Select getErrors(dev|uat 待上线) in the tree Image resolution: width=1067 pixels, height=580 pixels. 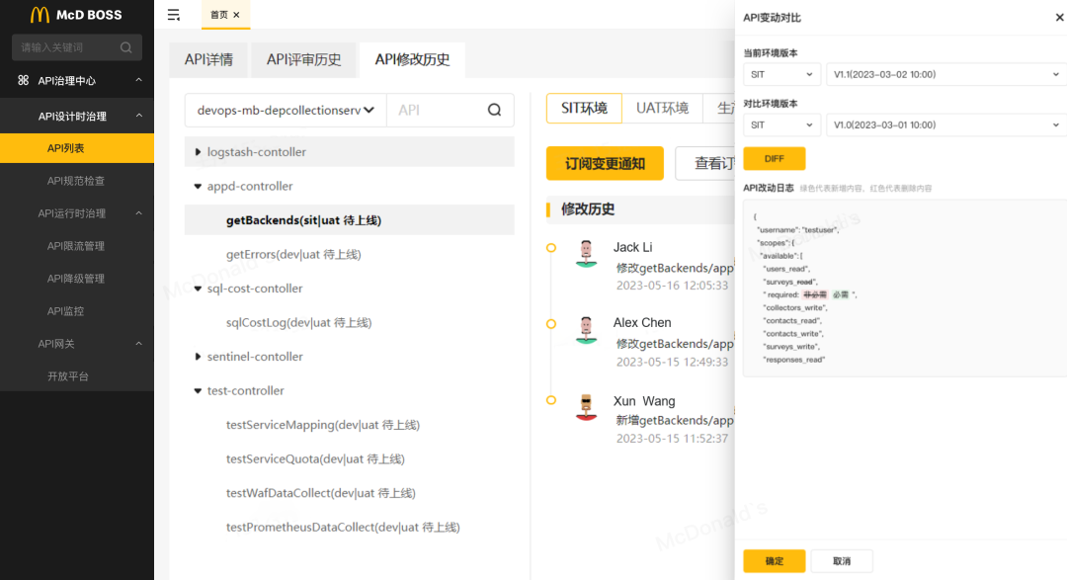(x=293, y=255)
